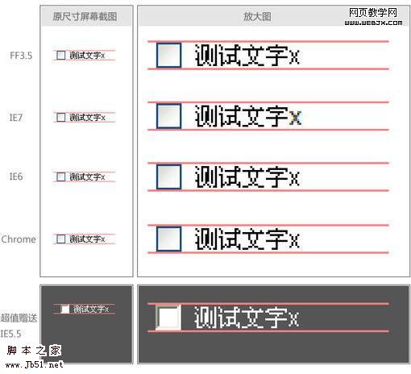Click the enlarged 测试文字x label in Chrome row

pyautogui.click(x=247, y=239)
